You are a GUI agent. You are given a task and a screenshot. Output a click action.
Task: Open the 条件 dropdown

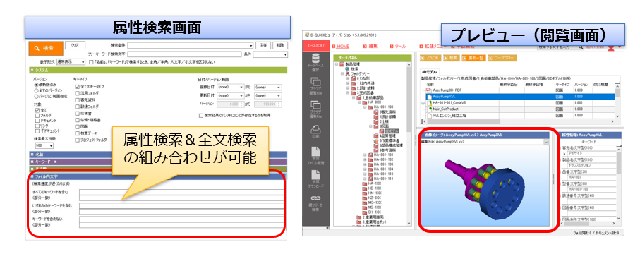coord(270,54)
